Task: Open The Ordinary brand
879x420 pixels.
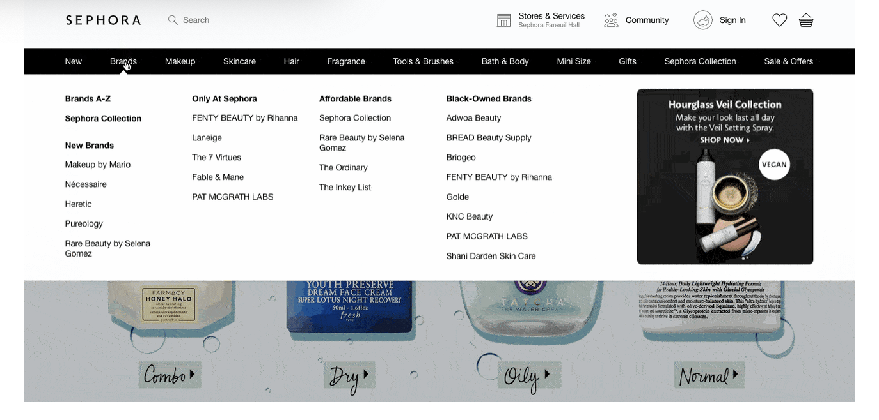Action: point(344,168)
